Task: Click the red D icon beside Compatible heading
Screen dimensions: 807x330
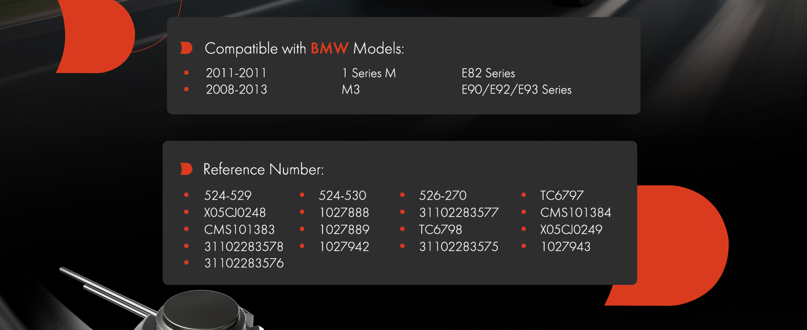Action: pos(186,48)
